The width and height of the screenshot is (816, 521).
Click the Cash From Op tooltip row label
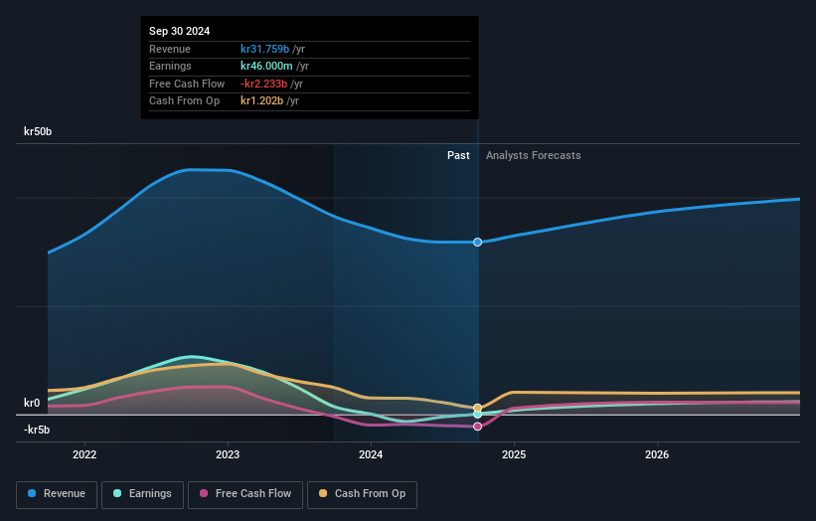184,101
